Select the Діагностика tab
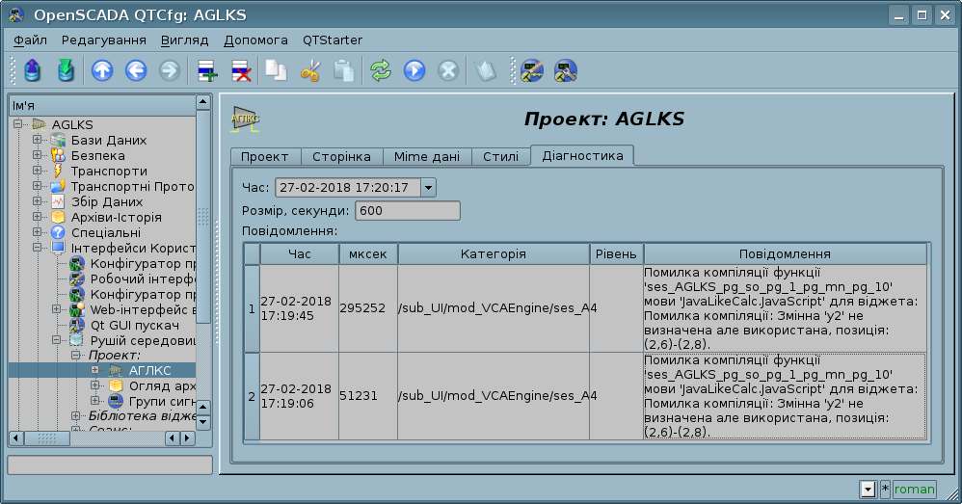The height and width of the screenshot is (504, 962). click(582, 155)
